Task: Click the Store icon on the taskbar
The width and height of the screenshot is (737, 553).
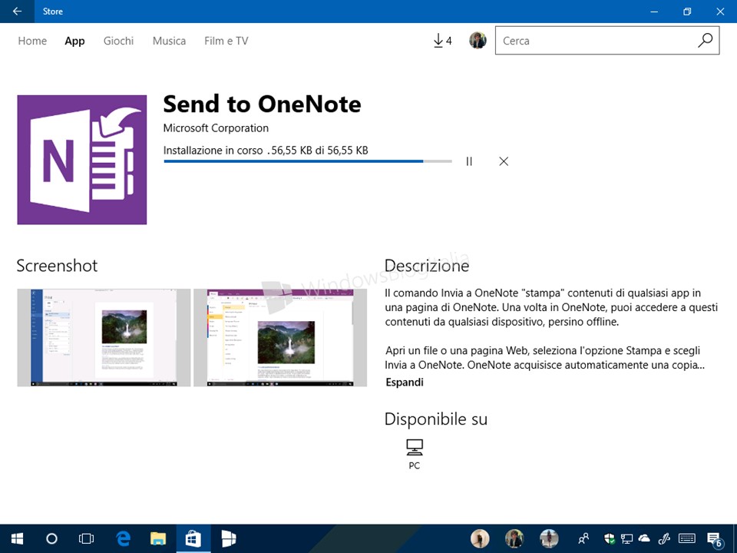Action: tap(193, 539)
